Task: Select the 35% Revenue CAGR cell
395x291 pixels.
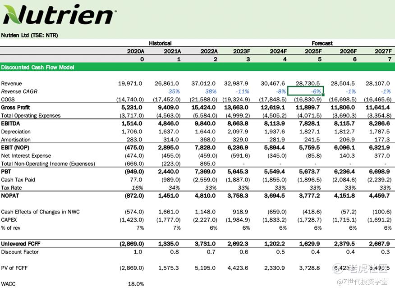Action: (x=174, y=91)
